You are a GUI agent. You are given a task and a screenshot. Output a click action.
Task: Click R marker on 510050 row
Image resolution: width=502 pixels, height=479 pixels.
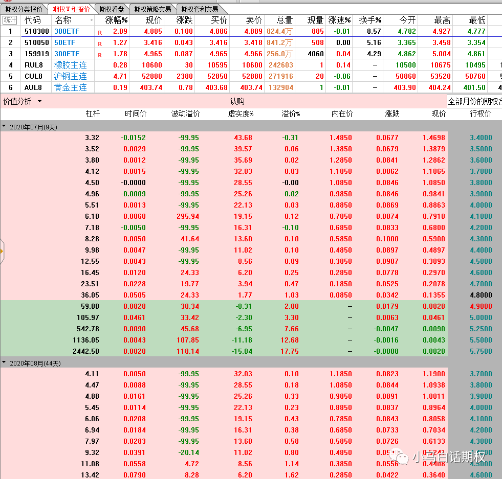(x=100, y=43)
